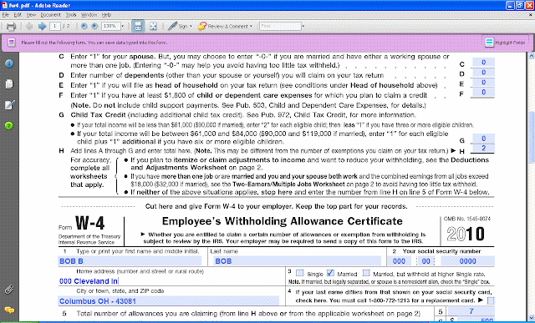
Task: Open the Find options dropdown arrow
Action: pos(303,26)
